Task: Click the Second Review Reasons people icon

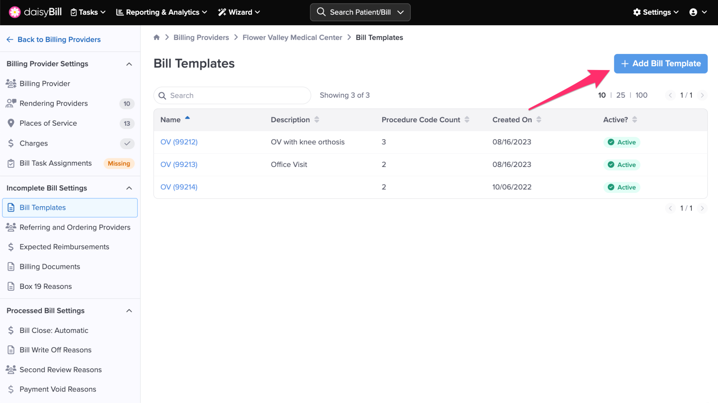Action: click(x=11, y=369)
